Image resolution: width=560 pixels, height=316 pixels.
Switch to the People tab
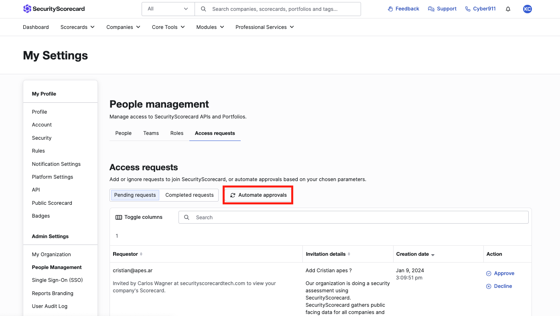tap(124, 133)
